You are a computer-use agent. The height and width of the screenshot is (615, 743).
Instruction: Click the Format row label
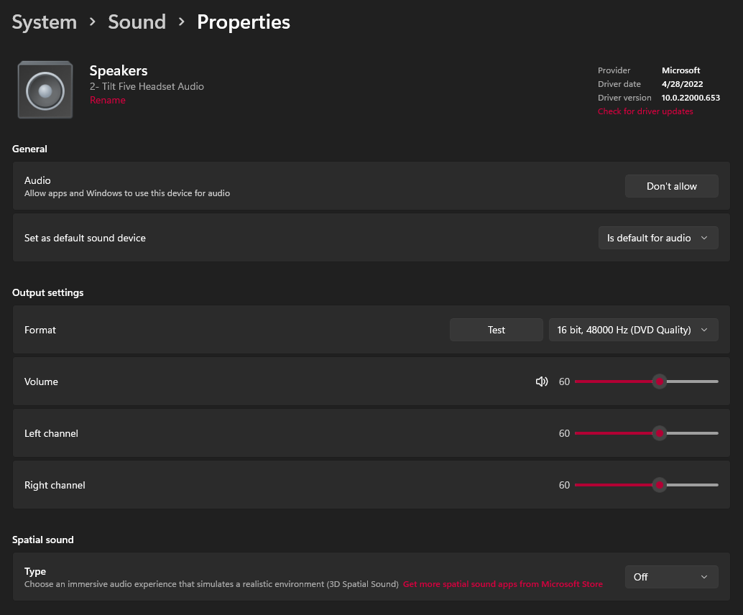pos(40,330)
